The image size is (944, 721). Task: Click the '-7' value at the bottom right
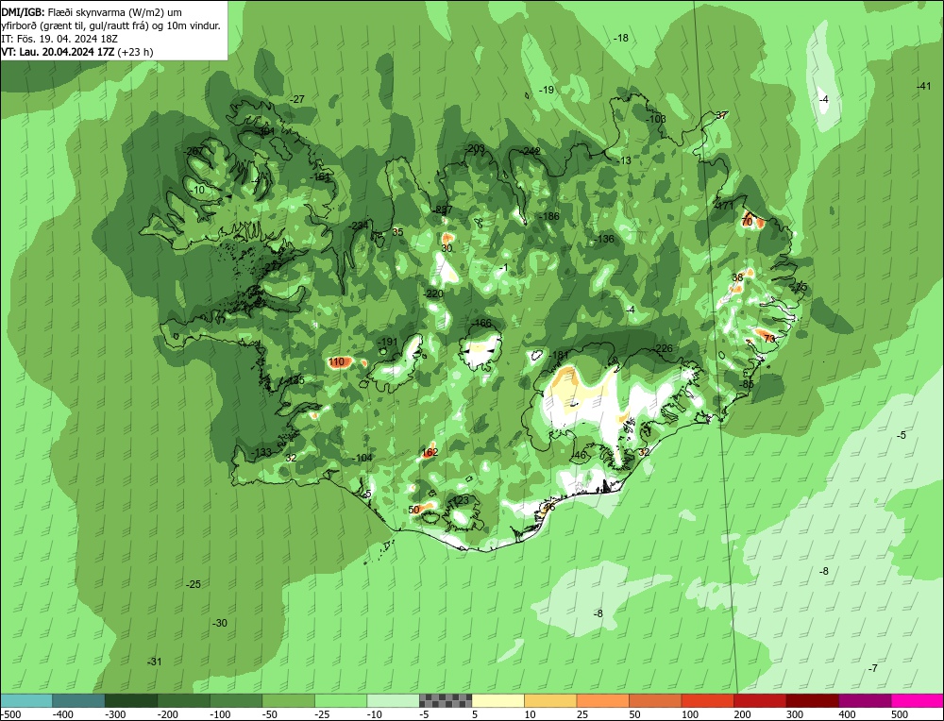coord(873,669)
